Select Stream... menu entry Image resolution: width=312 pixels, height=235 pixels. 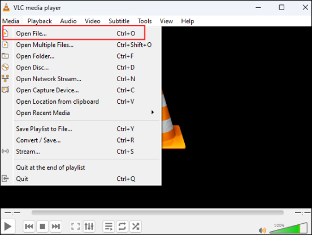pyautogui.click(x=81, y=151)
